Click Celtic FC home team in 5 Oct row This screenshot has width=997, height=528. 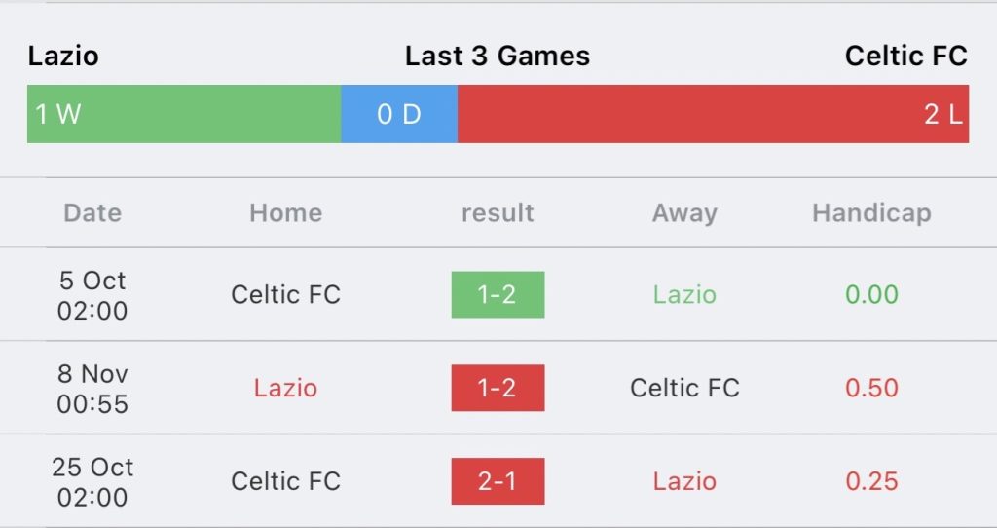pyautogui.click(x=285, y=294)
